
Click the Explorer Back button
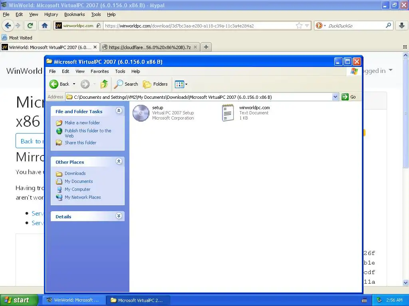coord(60,84)
